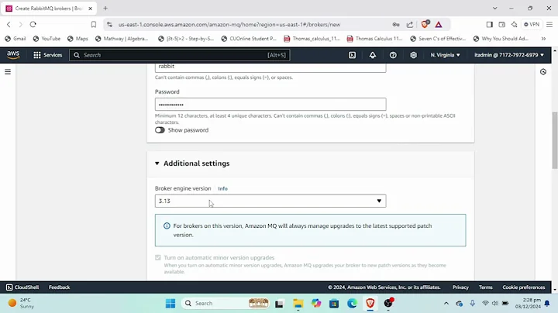The height and width of the screenshot is (313, 558).
Task: Open Broker engine version dropdown
Action: pos(270,201)
